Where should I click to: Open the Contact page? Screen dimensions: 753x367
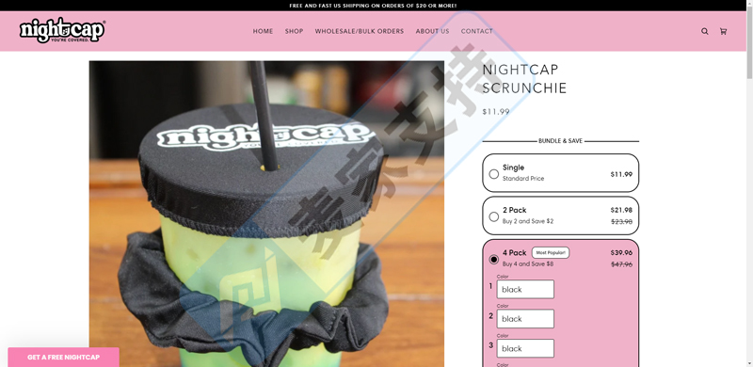coord(477,31)
